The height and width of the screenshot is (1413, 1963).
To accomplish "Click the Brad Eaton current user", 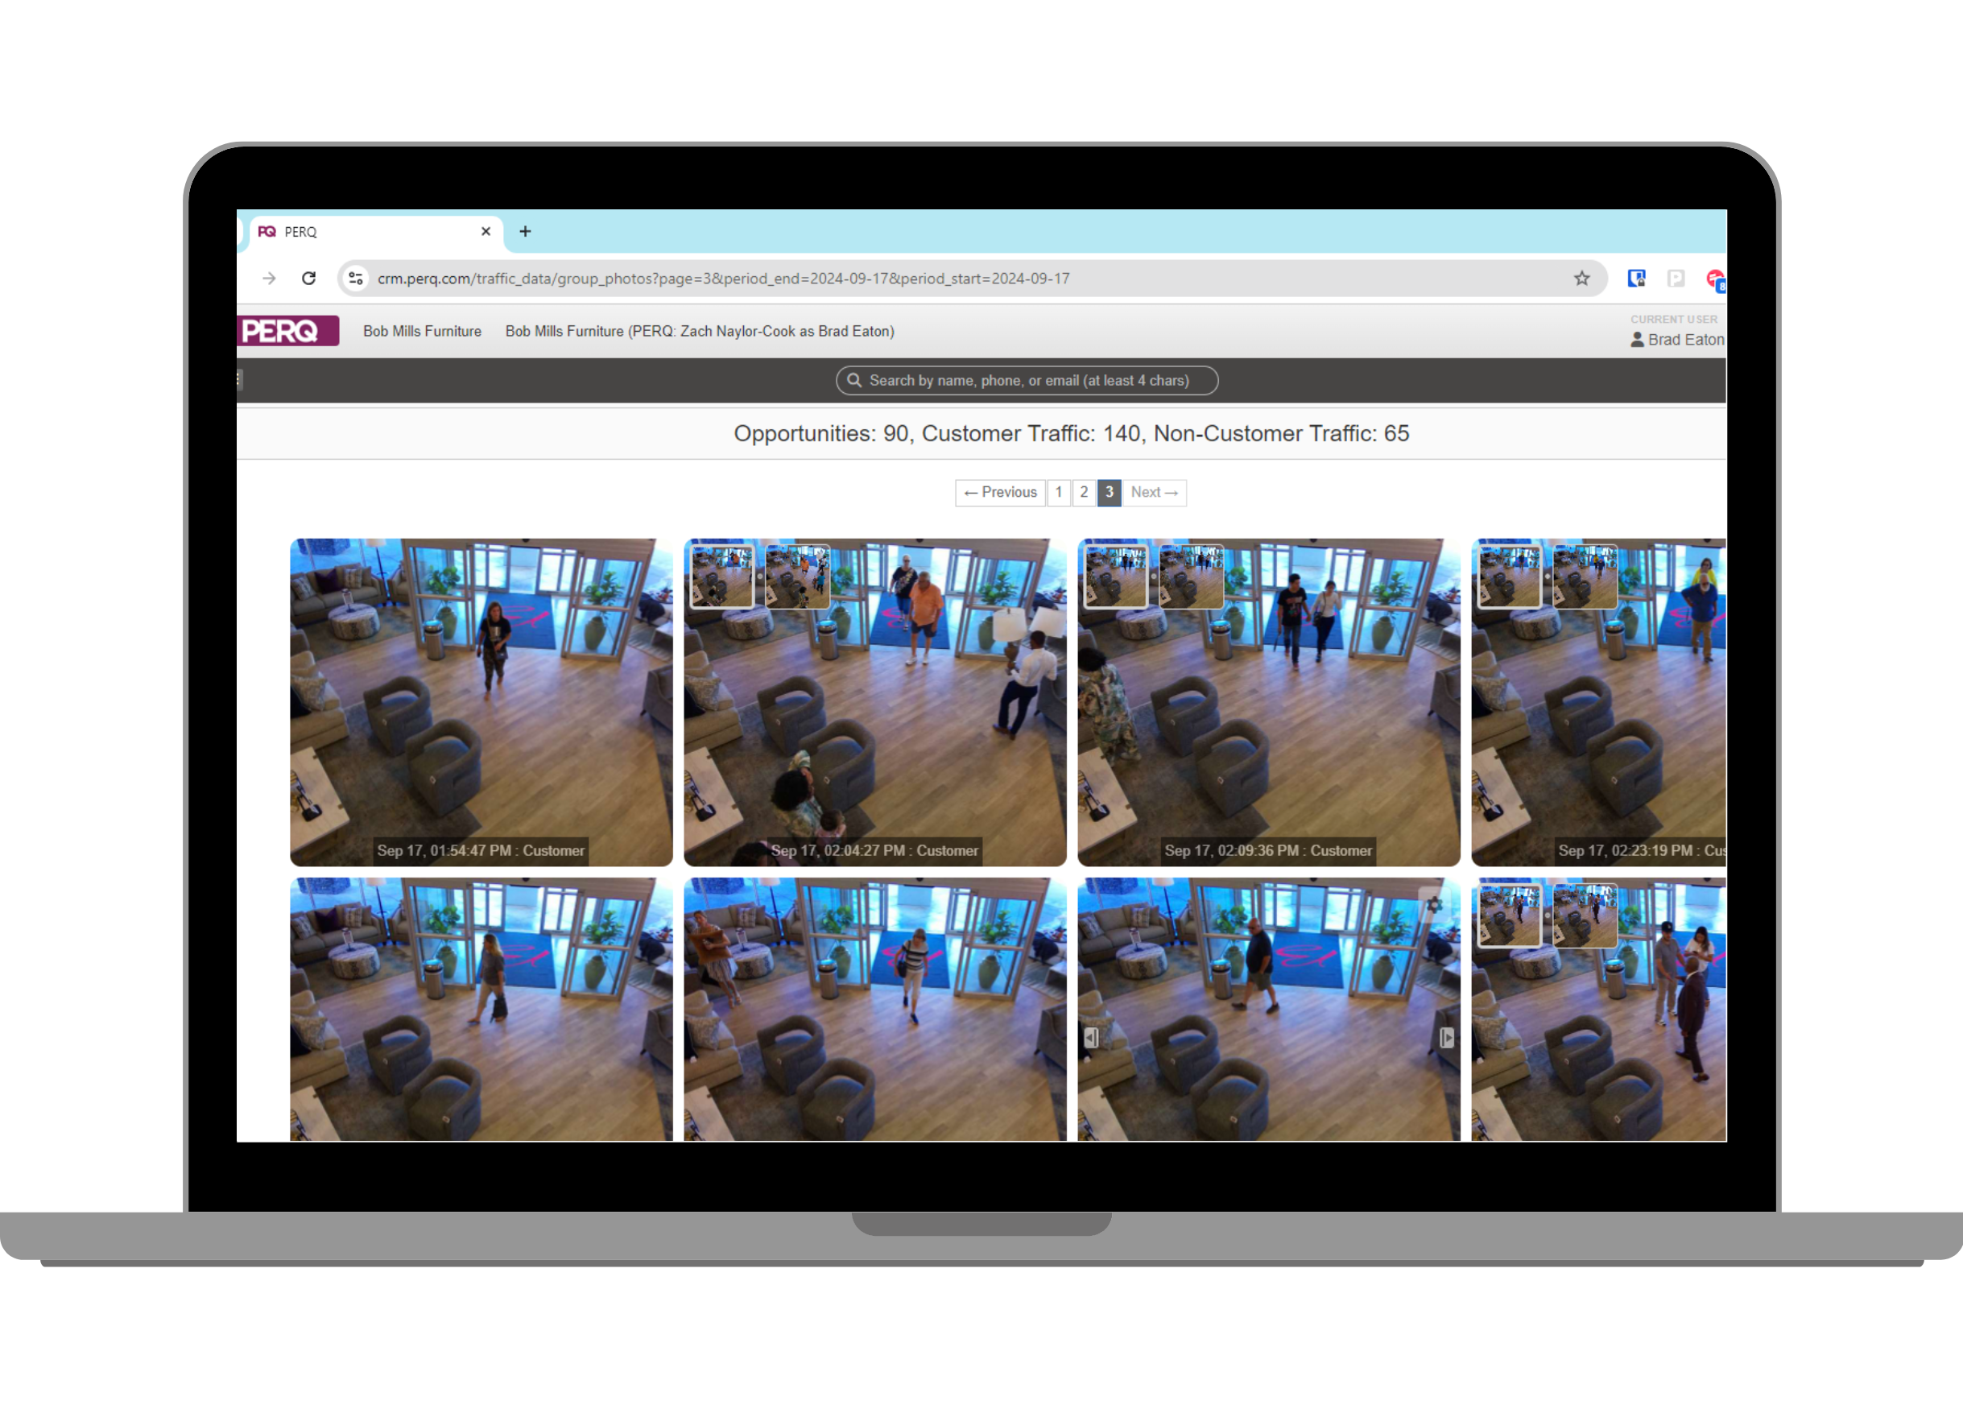I will pos(1677,340).
